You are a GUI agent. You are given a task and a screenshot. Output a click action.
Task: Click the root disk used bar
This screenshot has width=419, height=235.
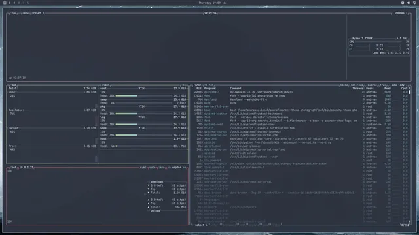click(144, 96)
